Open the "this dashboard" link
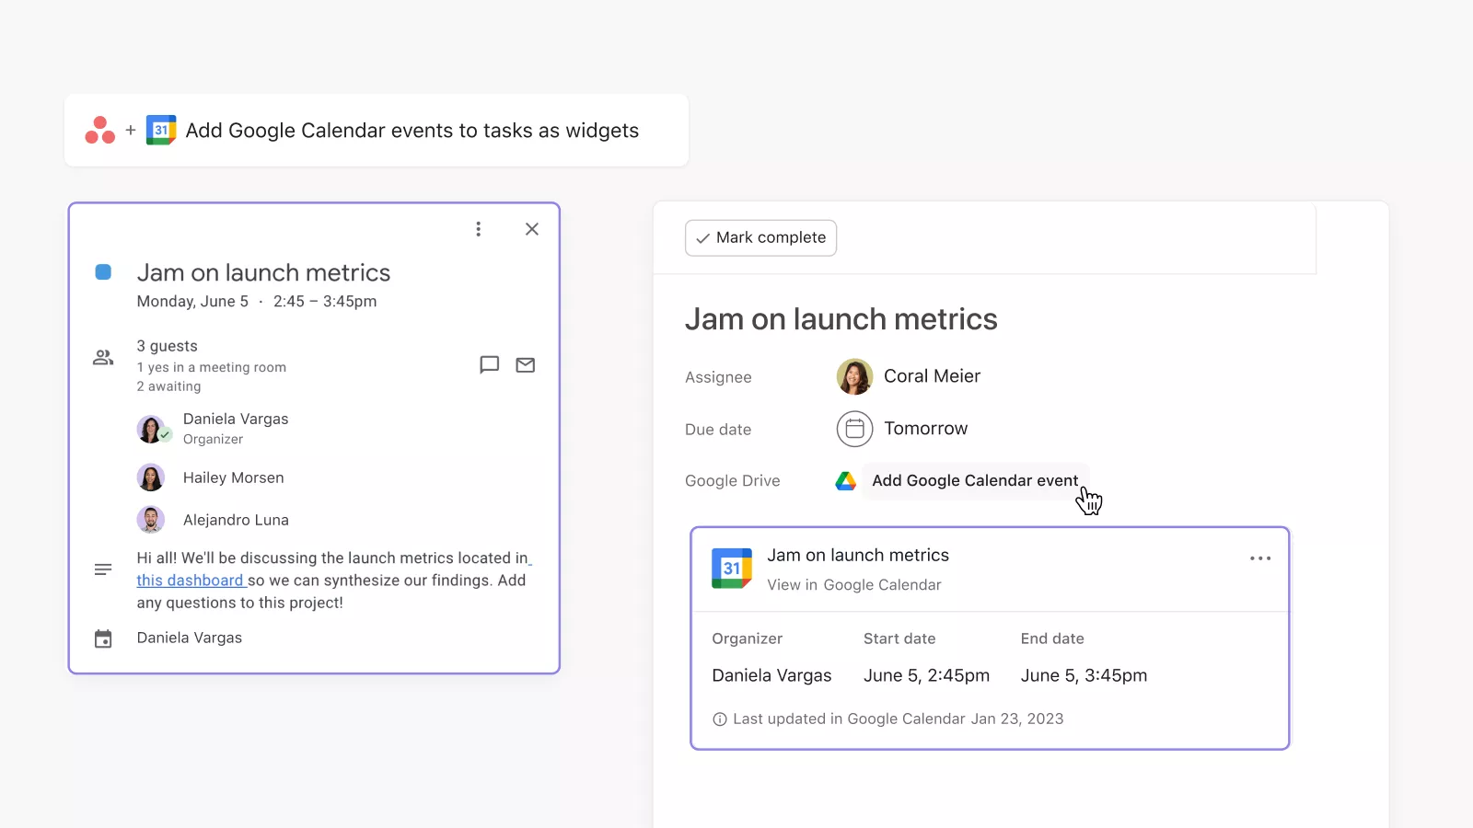The width and height of the screenshot is (1473, 828). 191,581
